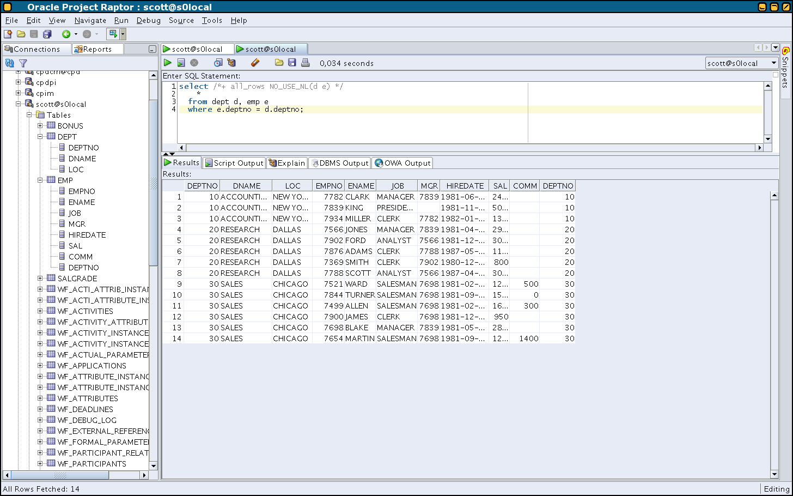Click the Run Script icon

181,63
